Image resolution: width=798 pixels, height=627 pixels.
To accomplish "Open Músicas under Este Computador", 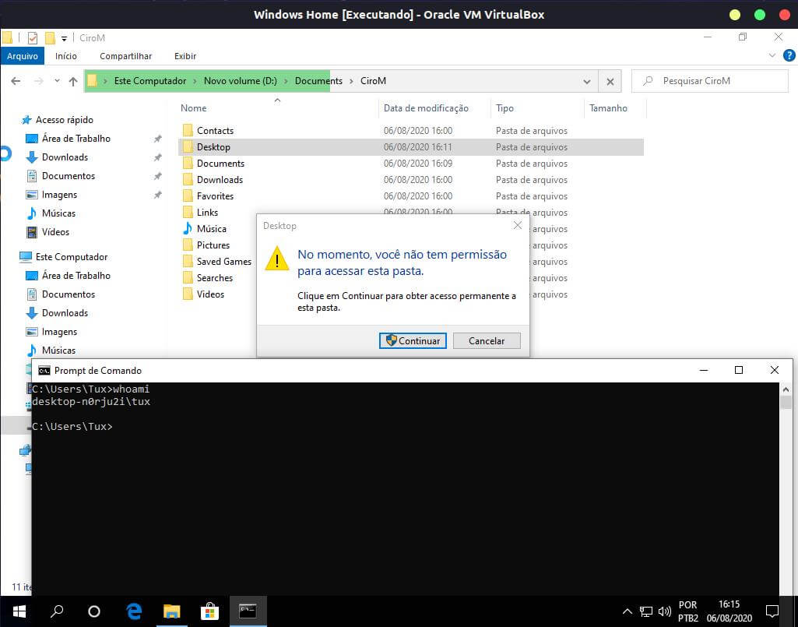I will [x=58, y=350].
